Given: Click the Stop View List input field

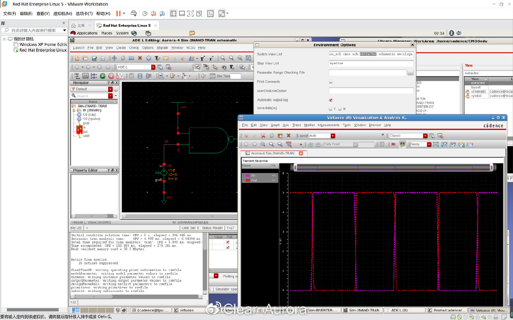Looking at the screenshot, I should point(371,63).
